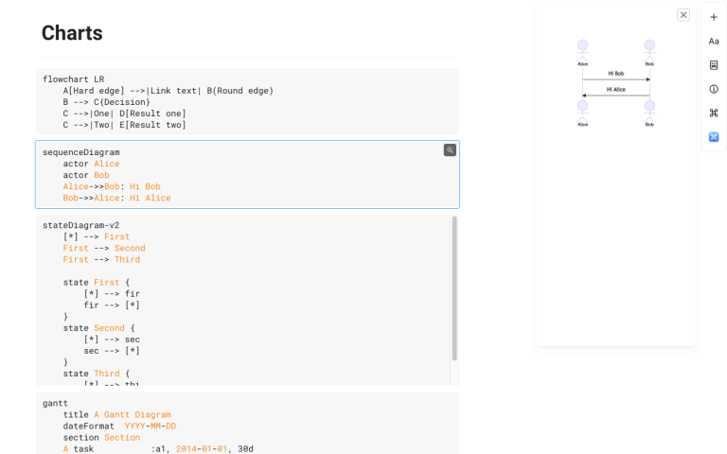This screenshot has width=727, height=454.
Task: Click the 'C -->|Two| E[Result two]' line
Action: 125,125
